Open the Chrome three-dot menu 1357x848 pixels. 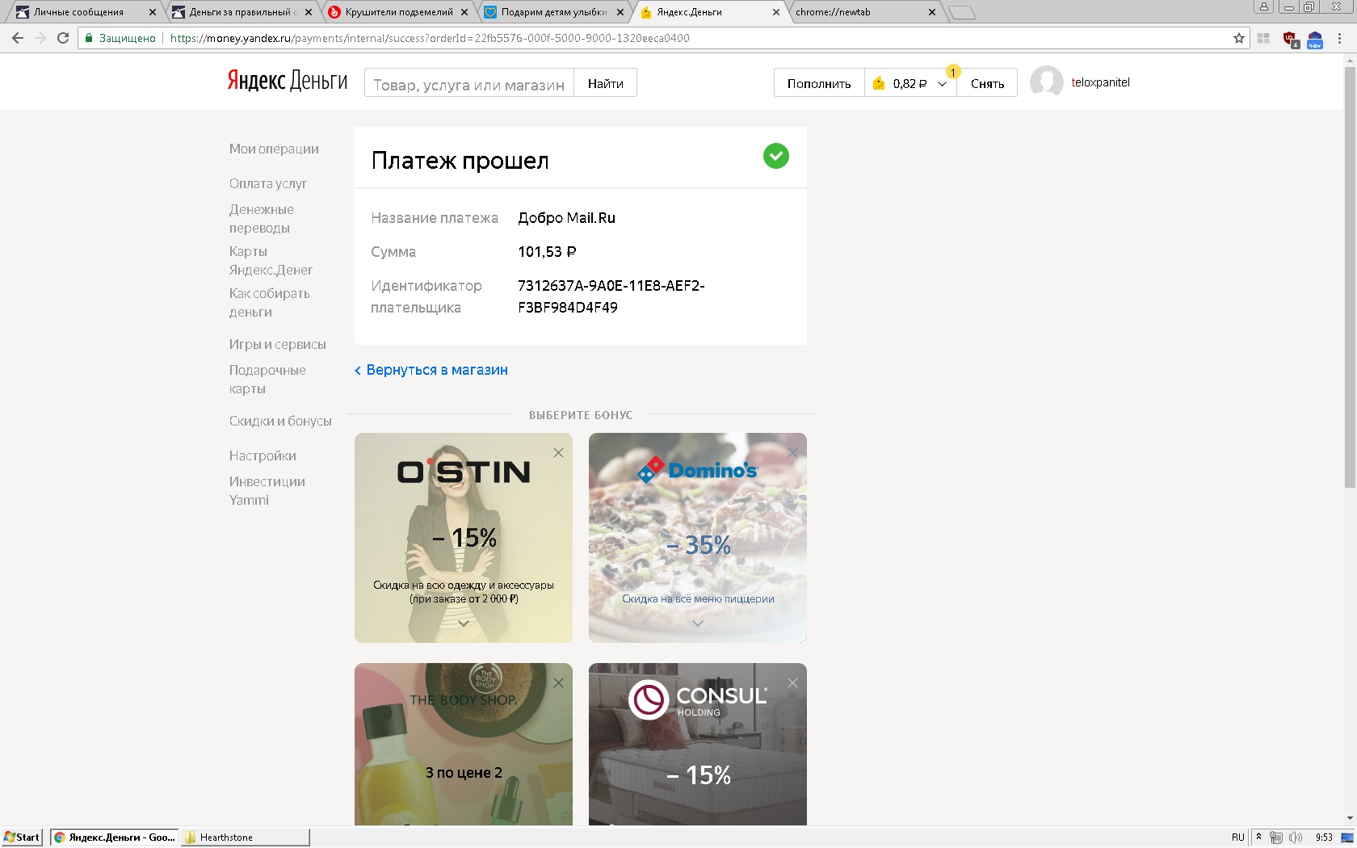pyautogui.click(x=1340, y=38)
